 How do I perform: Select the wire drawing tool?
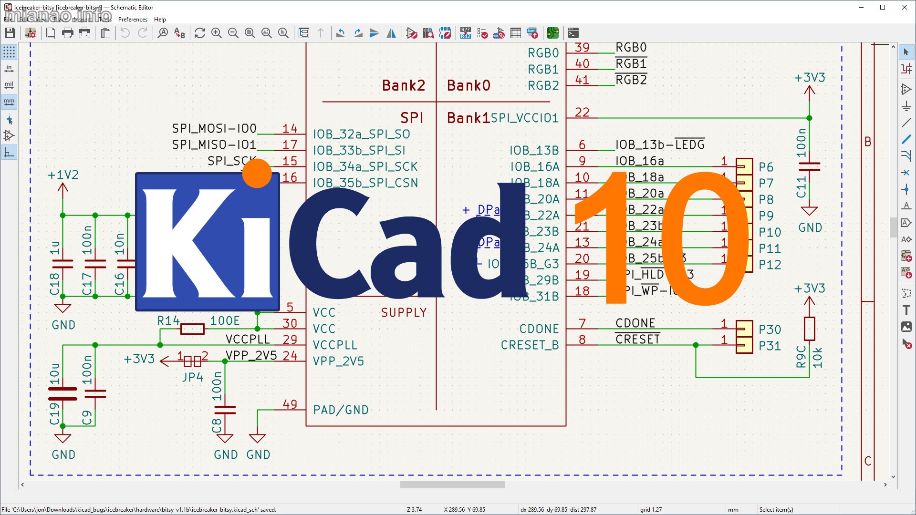pyautogui.click(x=906, y=140)
